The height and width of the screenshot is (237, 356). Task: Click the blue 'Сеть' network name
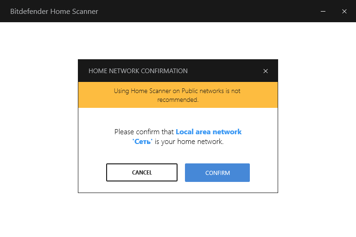click(143, 142)
